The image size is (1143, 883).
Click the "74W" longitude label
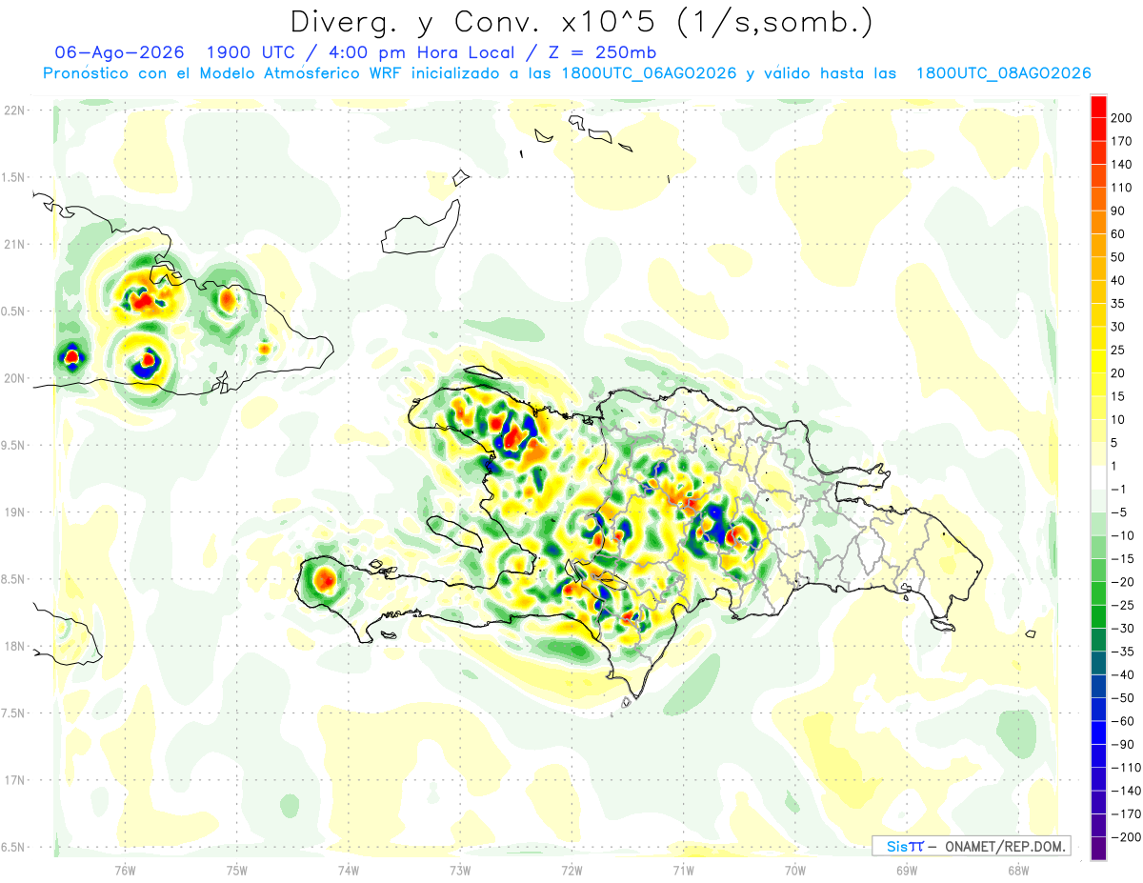click(349, 871)
